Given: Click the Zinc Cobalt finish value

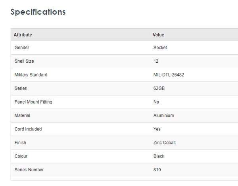Looking at the screenshot, I should [165, 142].
